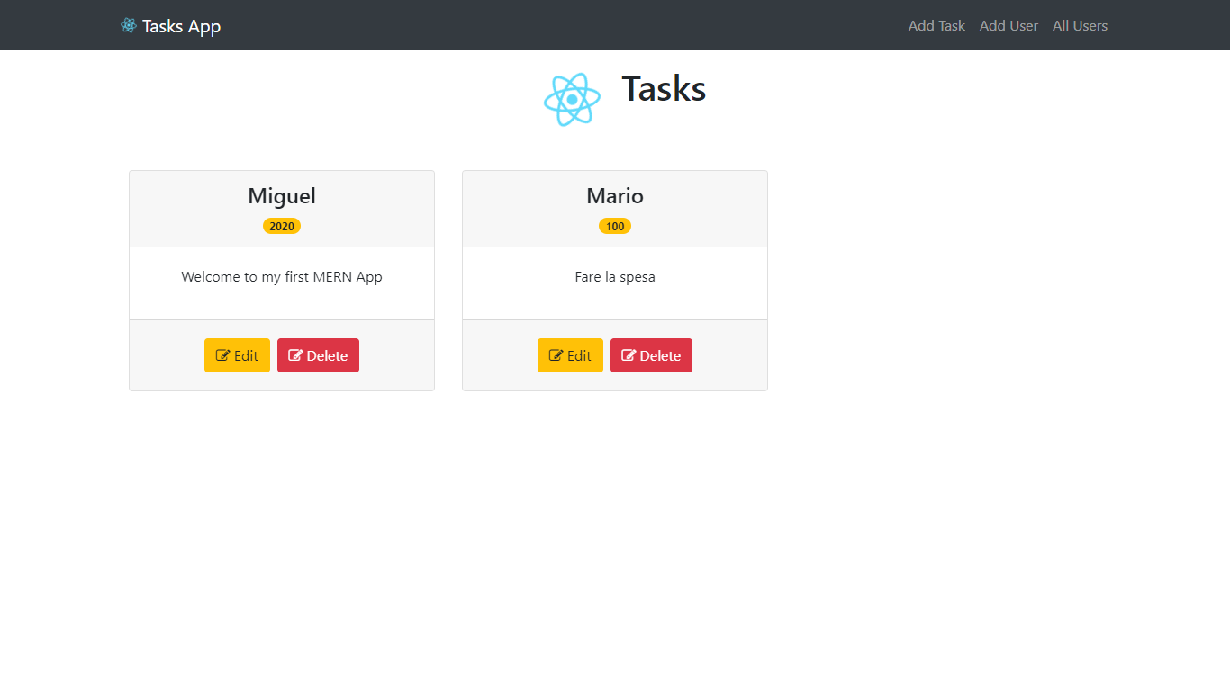The height and width of the screenshot is (691, 1230).
Task: Delete Miguel's task
Action: 318,355
